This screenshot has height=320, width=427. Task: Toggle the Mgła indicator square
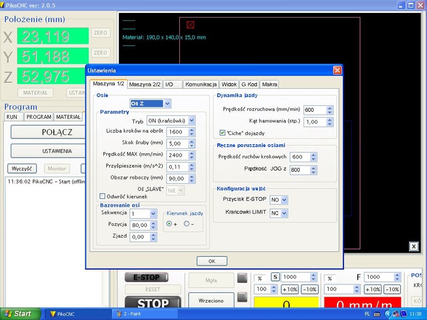click(242, 278)
